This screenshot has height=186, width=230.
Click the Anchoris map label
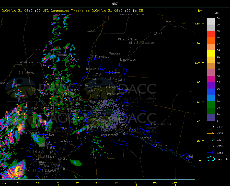[x=66, y=141]
